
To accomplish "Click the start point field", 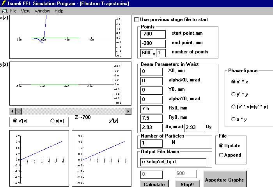I will (x=153, y=34).
